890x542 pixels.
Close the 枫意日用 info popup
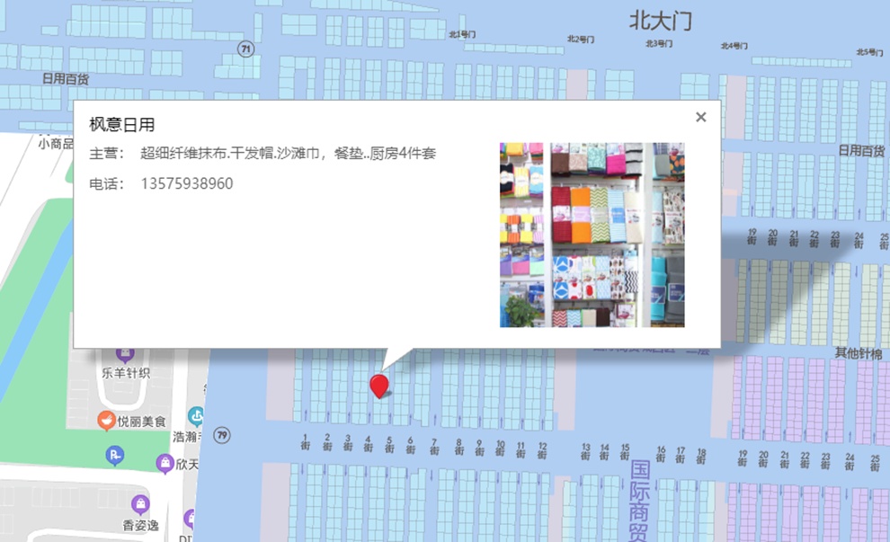point(701,117)
